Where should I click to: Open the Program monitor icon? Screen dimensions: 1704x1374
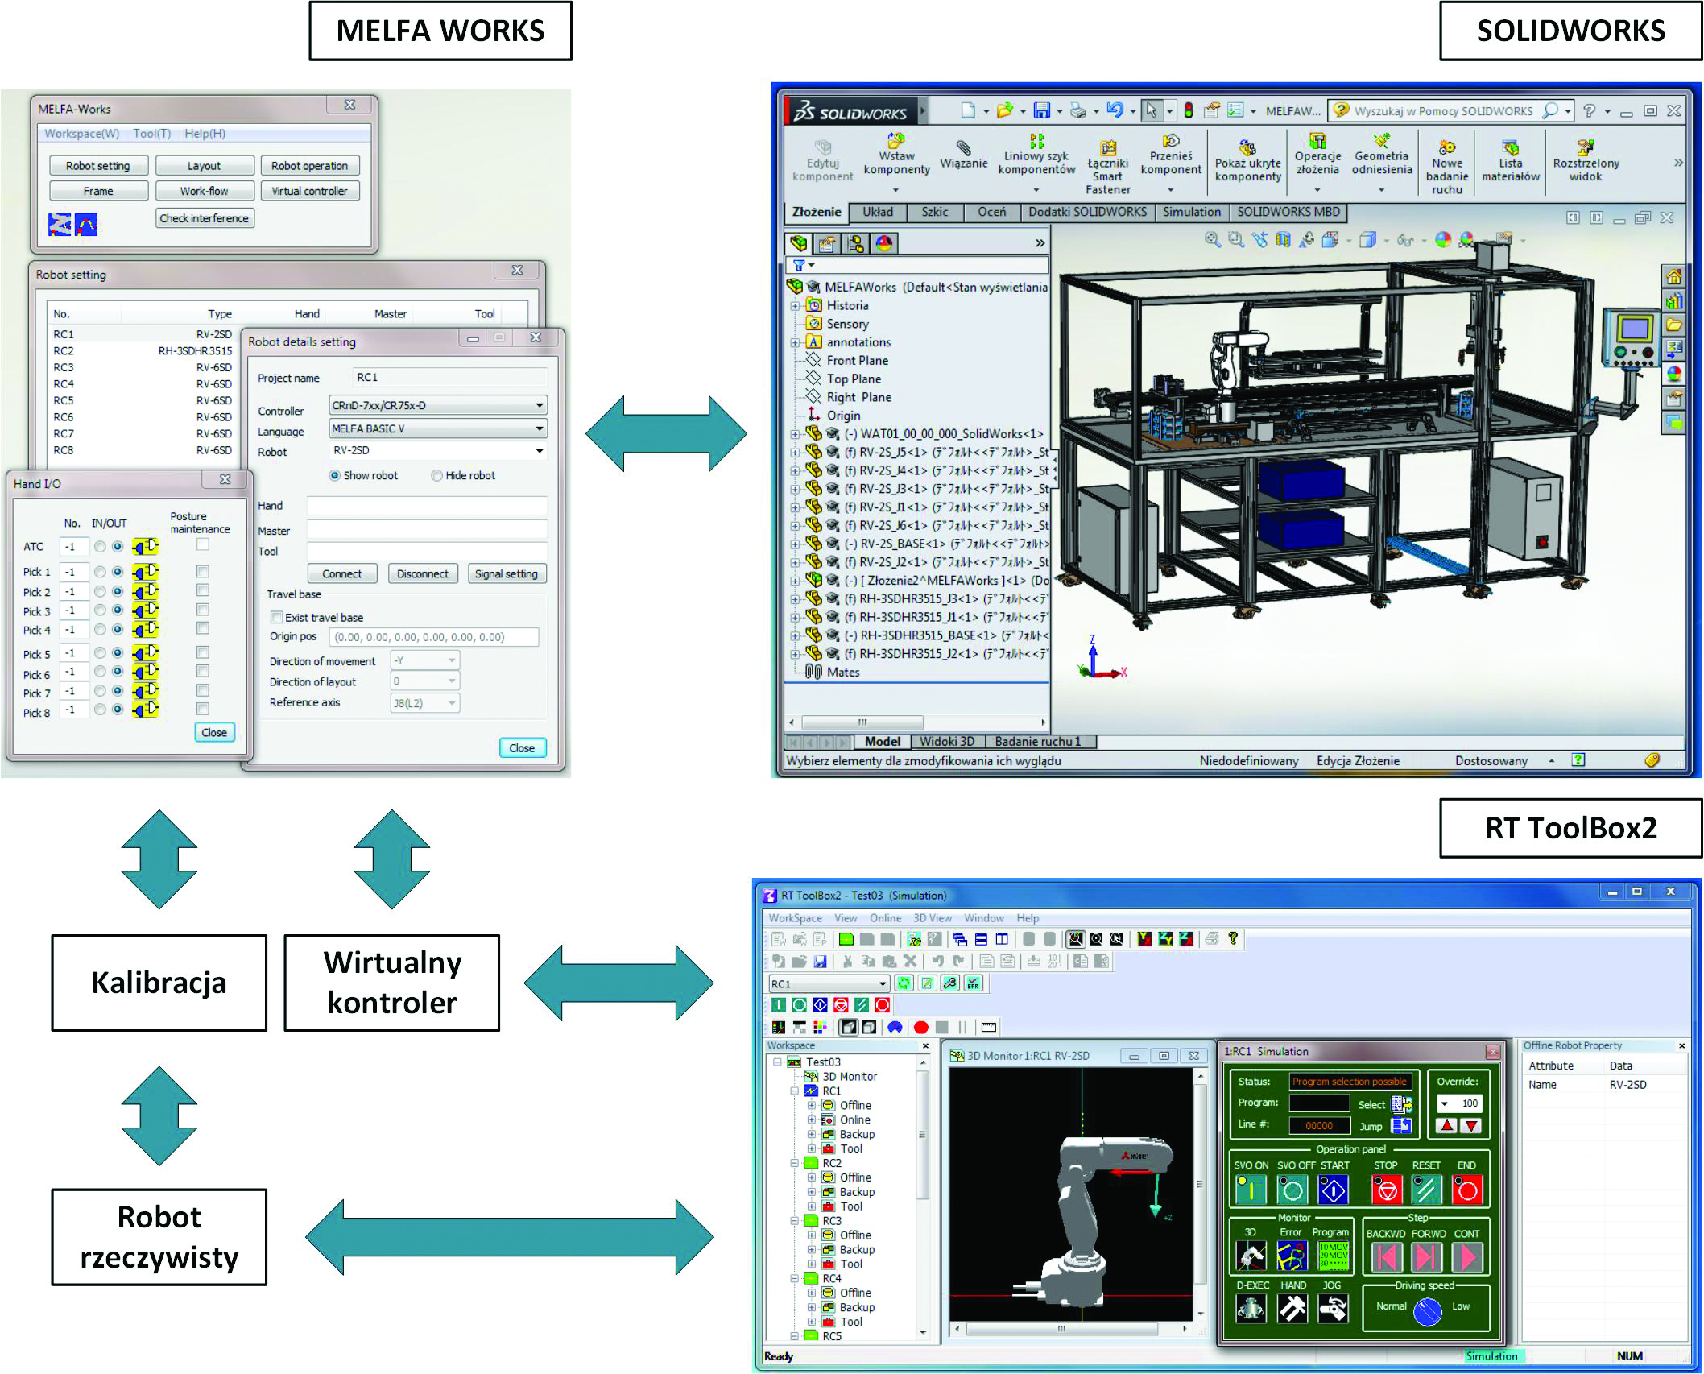pyautogui.click(x=1333, y=1256)
